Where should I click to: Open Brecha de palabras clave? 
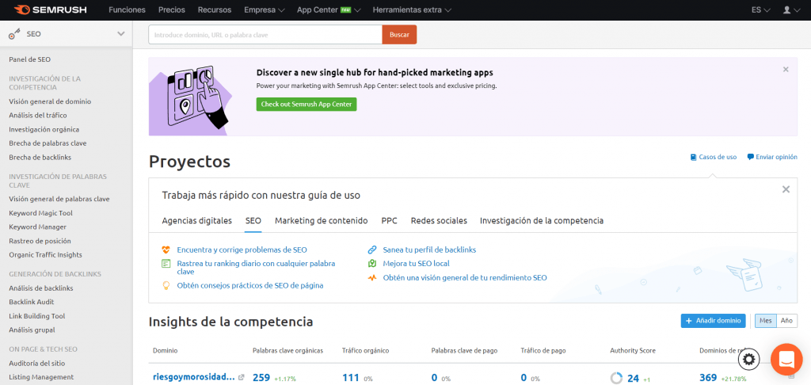[48, 143]
